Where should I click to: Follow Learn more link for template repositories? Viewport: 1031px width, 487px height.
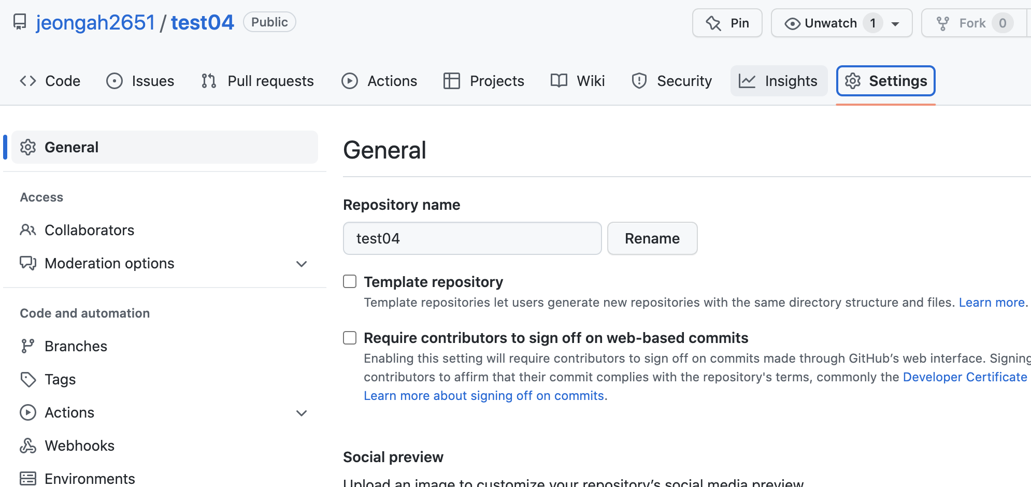click(x=992, y=303)
